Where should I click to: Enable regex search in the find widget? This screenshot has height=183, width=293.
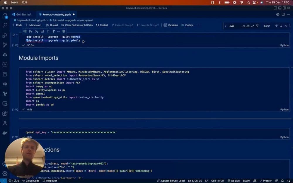coord(253,26)
